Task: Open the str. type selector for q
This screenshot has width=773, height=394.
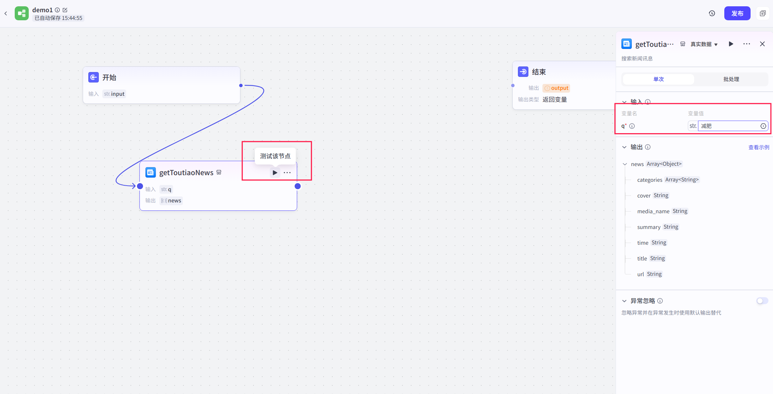Action: coord(693,126)
